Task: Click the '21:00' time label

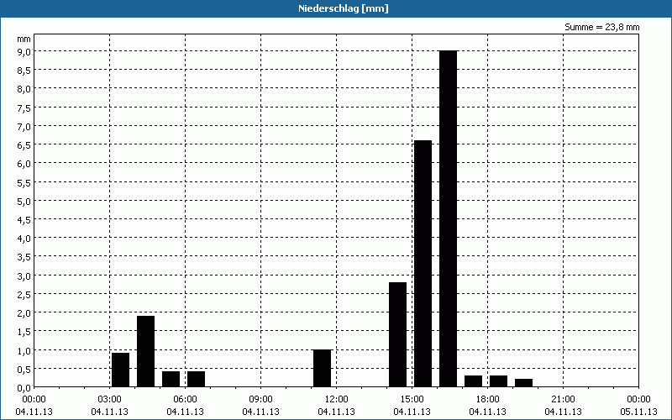Action: 563,400
